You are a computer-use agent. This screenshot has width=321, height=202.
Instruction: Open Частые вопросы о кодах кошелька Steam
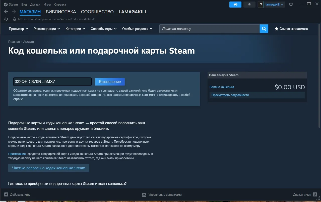(49, 168)
